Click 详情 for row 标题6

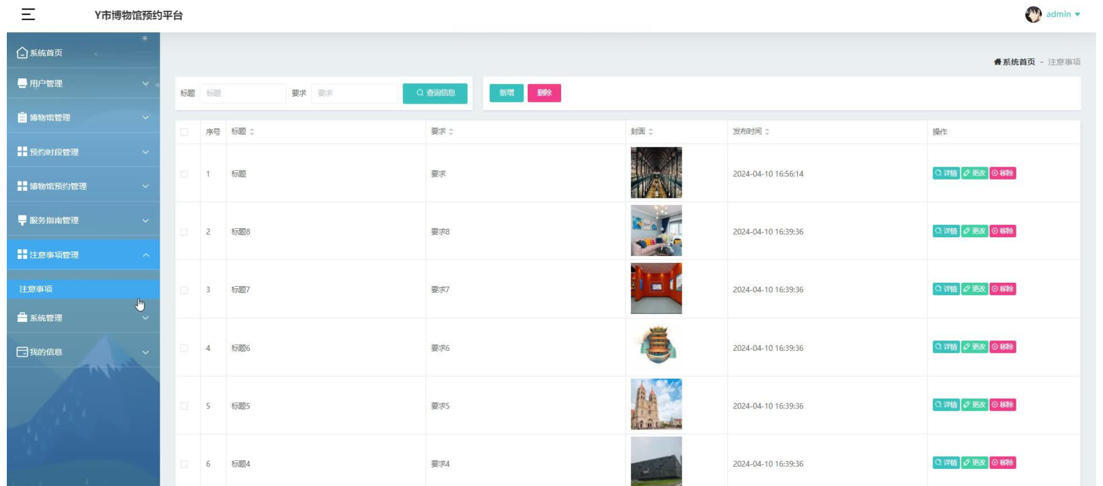(x=946, y=347)
